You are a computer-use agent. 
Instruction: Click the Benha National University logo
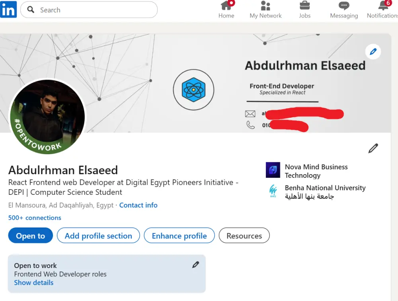click(x=273, y=192)
